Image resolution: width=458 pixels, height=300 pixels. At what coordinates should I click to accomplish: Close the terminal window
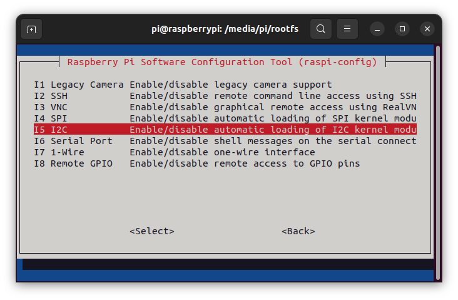427,29
